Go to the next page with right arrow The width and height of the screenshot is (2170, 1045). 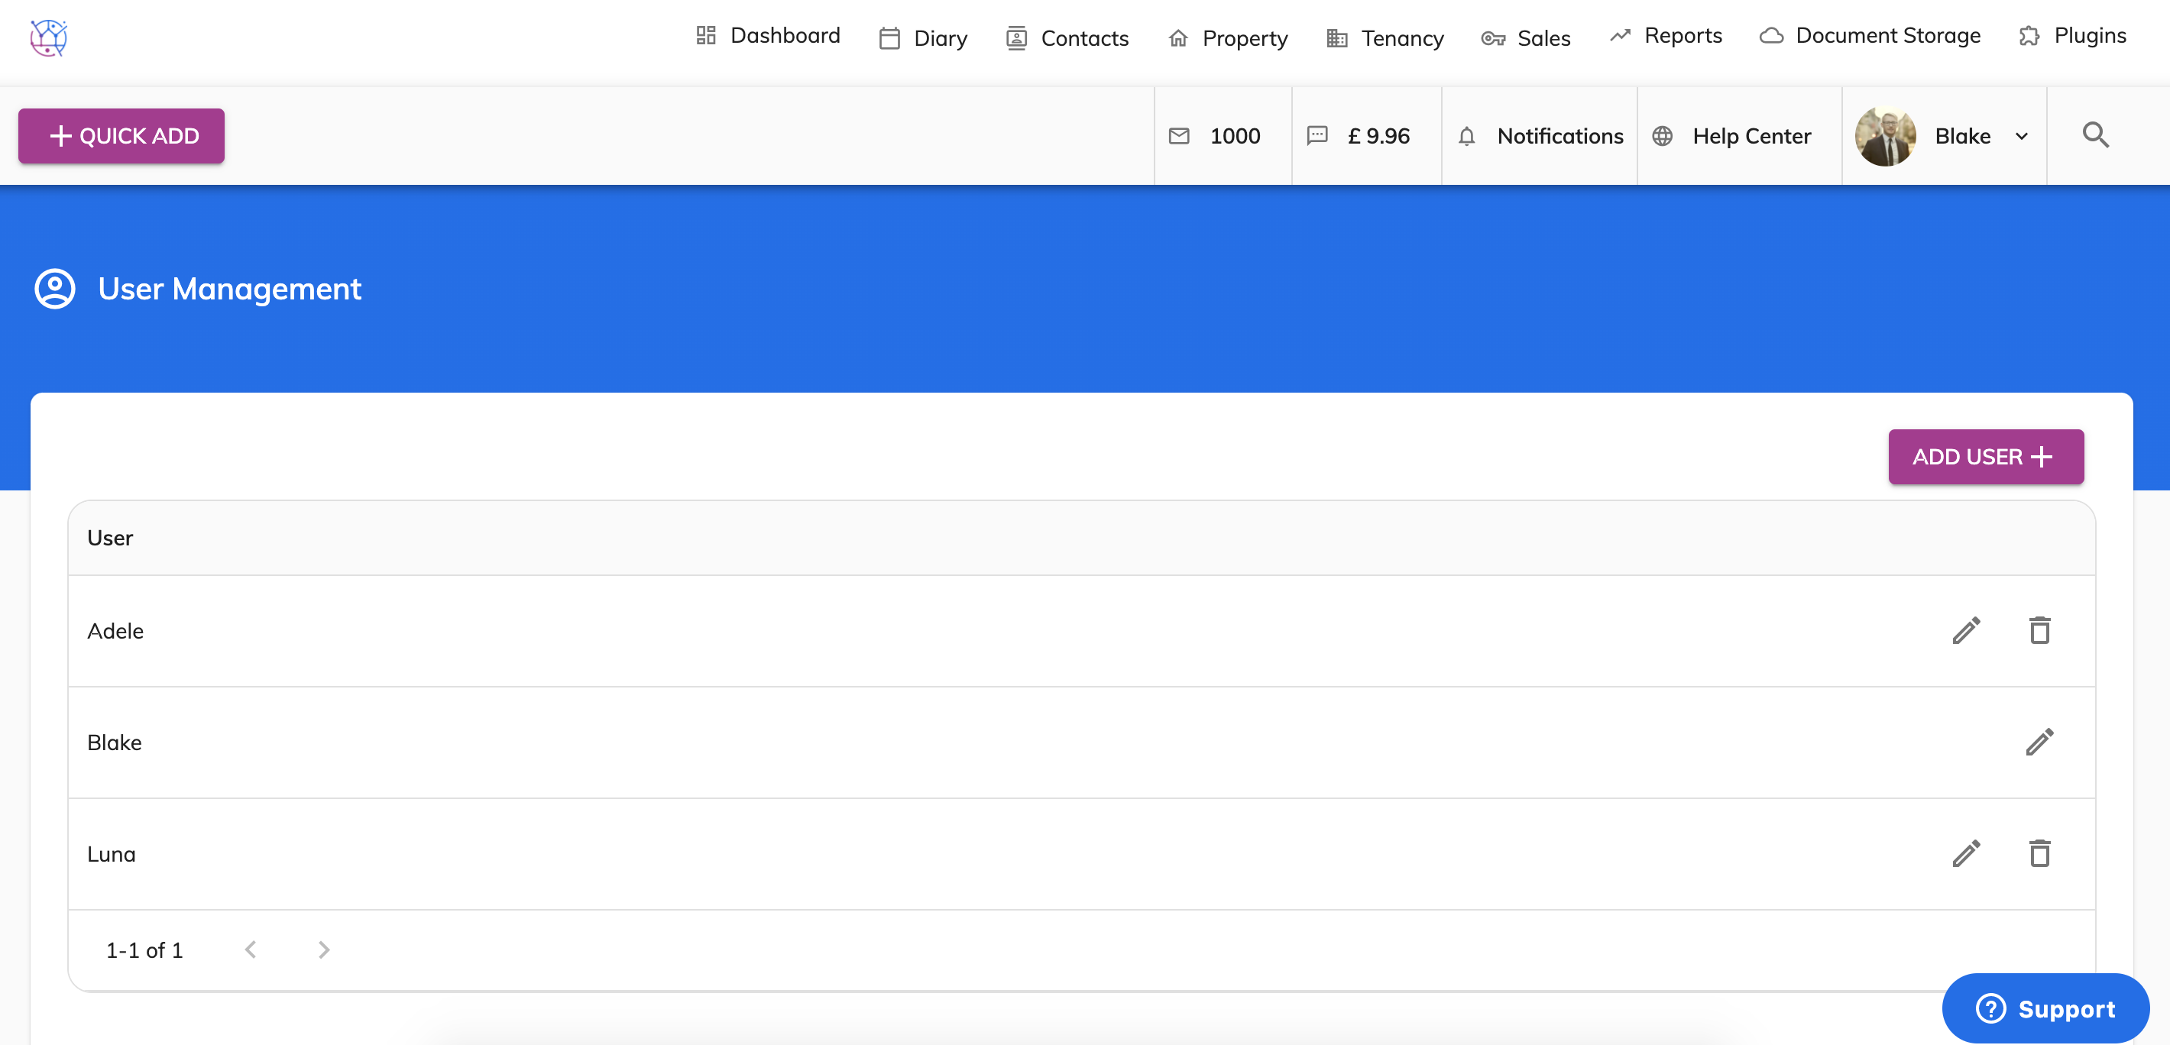coord(323,949)
